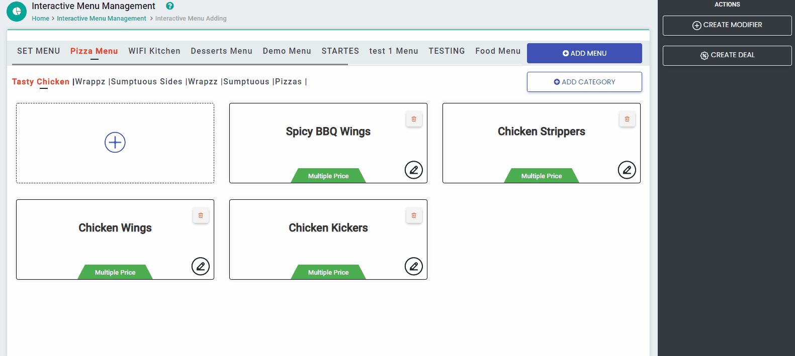Viewport: 795px width, 356px height.
Task: Edit the Chicken Kickers item
Action: [414, 267]
